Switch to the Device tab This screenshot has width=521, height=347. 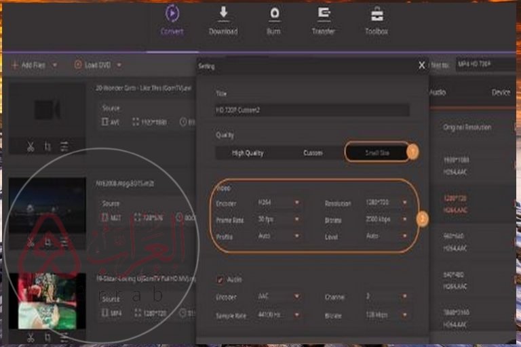[501, 92]
